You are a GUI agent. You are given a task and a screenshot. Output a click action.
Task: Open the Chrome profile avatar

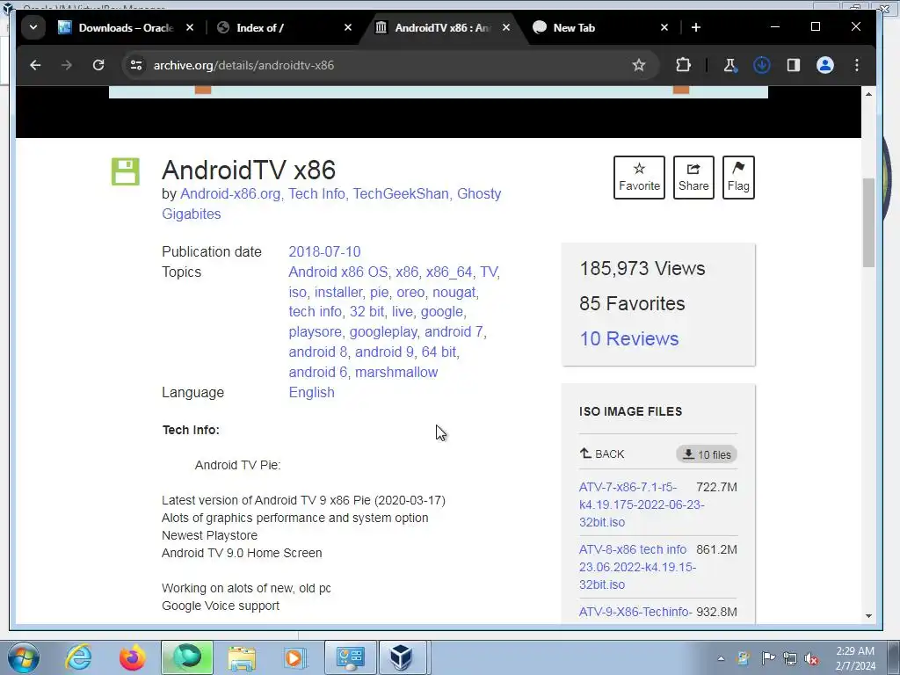click(x=824, y=65)
